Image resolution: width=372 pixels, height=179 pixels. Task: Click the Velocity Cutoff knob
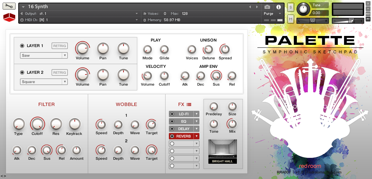(x=164, y=76)
